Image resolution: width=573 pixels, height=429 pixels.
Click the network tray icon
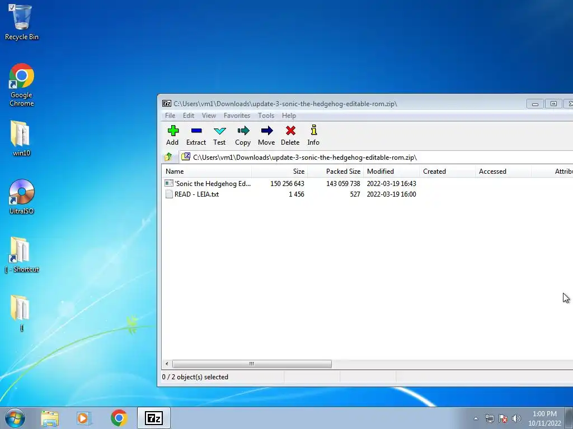click(489, 418)
